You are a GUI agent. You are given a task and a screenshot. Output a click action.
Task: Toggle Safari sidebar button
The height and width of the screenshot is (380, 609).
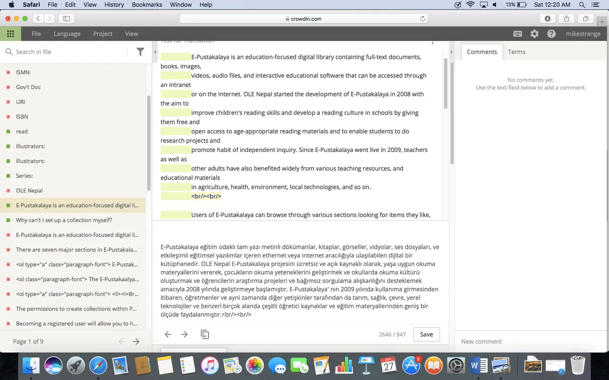tap(66, 19)
